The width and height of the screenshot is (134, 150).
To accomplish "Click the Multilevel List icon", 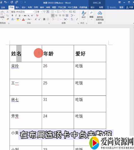I will [x=64, y=12].
